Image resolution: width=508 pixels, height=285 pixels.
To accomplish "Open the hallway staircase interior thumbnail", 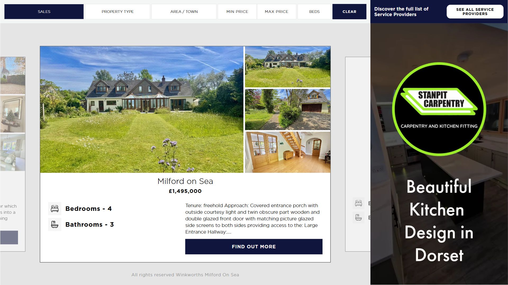I will [288, 152].
